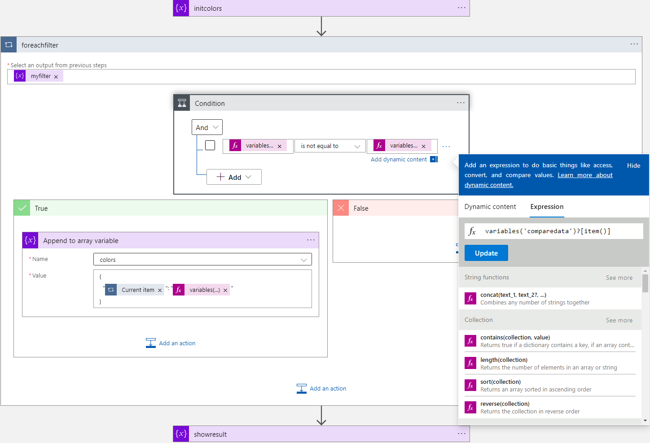Click the showresult variable icon
Viewport: 650px width, 443px height.
pyautogui.click(x=181, y=434)
